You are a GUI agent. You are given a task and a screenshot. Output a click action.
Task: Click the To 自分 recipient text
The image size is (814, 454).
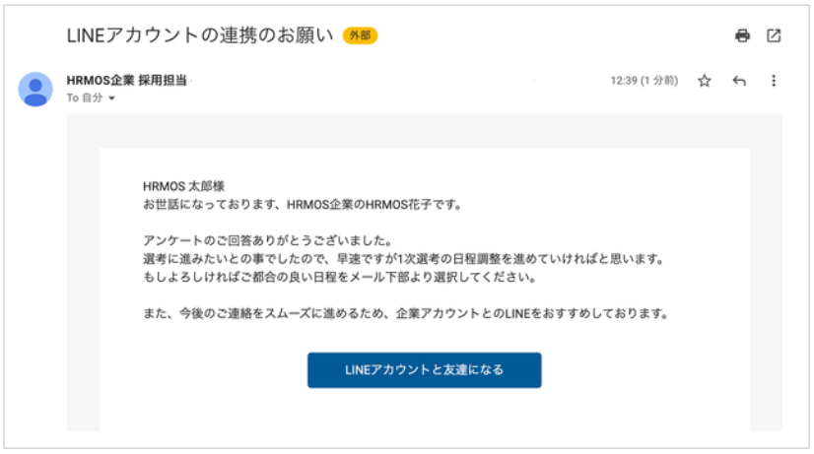pyautogui.click(x=85, y=98)
